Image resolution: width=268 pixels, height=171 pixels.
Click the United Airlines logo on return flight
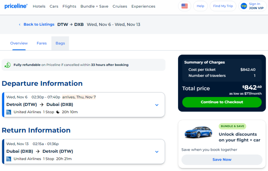click(9, 159)
